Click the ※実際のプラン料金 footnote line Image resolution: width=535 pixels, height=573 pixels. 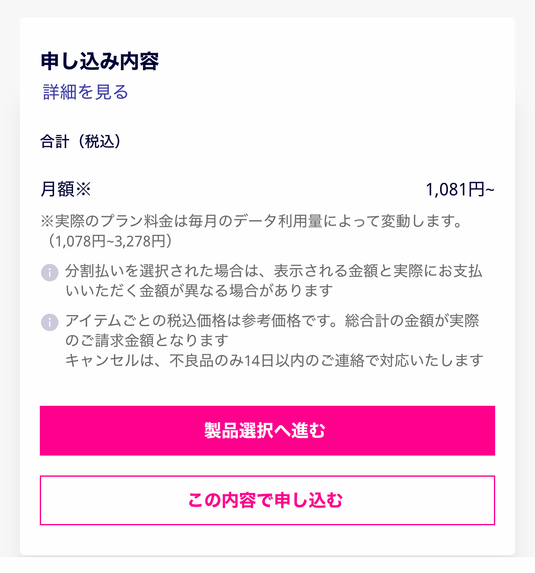252,221
